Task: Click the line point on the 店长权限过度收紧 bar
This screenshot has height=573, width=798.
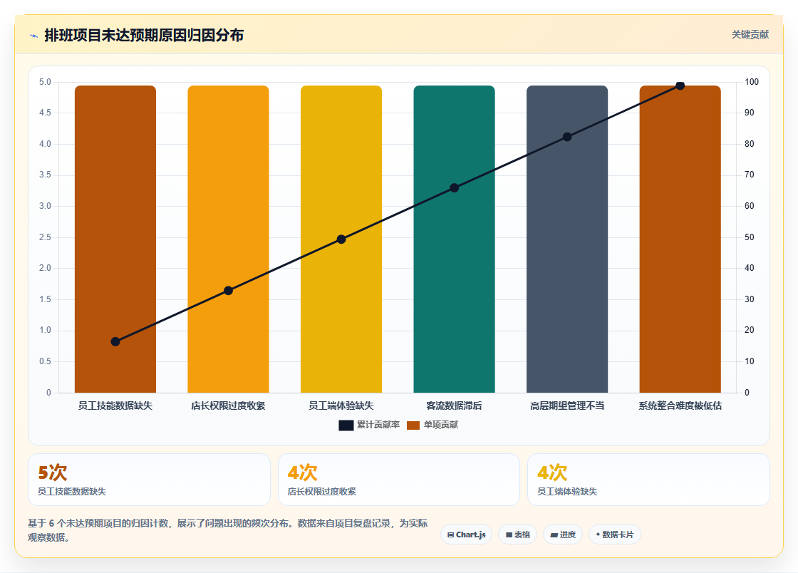Action: point(229,291)
